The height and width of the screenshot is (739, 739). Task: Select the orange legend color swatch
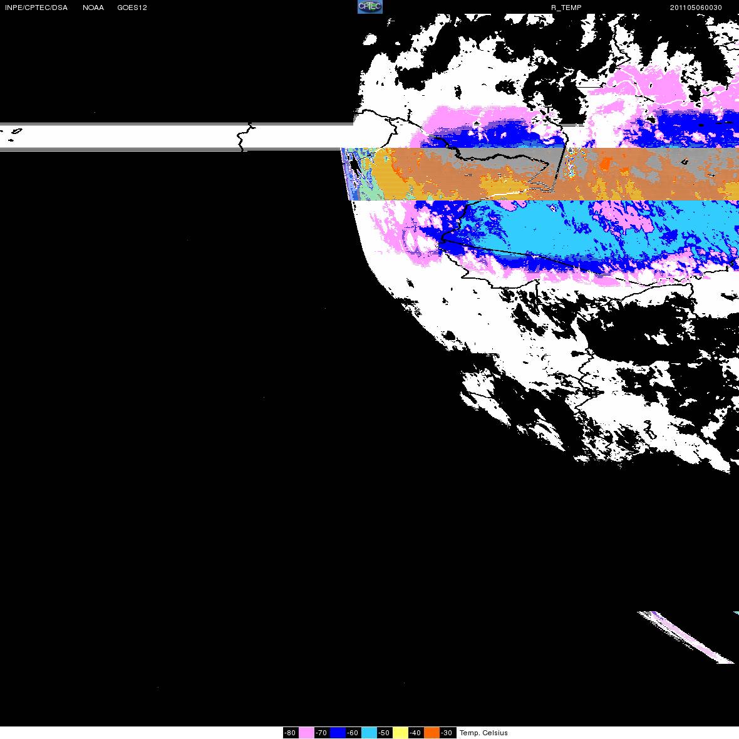(432, 732)
